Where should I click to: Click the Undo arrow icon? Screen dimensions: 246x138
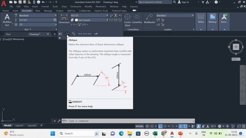point(43,2)
